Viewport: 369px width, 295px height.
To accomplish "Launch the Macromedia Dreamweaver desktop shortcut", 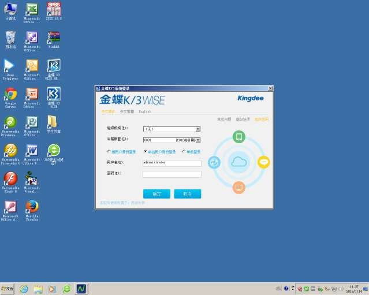I will click(10, 126).
